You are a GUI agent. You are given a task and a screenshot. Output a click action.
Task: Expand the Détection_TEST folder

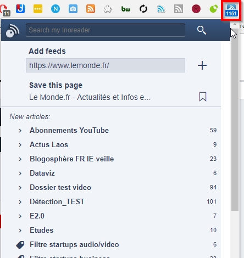point(20,202)
